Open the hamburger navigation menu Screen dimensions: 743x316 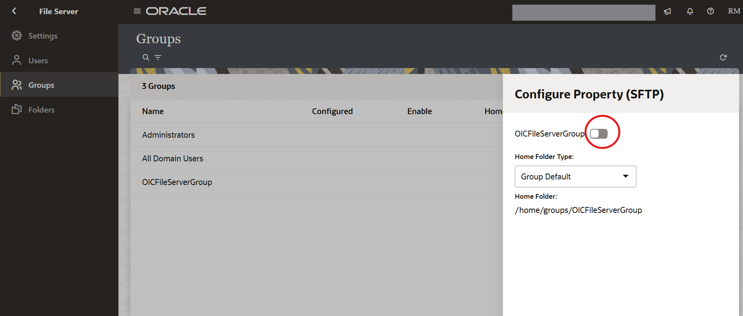click(x=137, y=11)
